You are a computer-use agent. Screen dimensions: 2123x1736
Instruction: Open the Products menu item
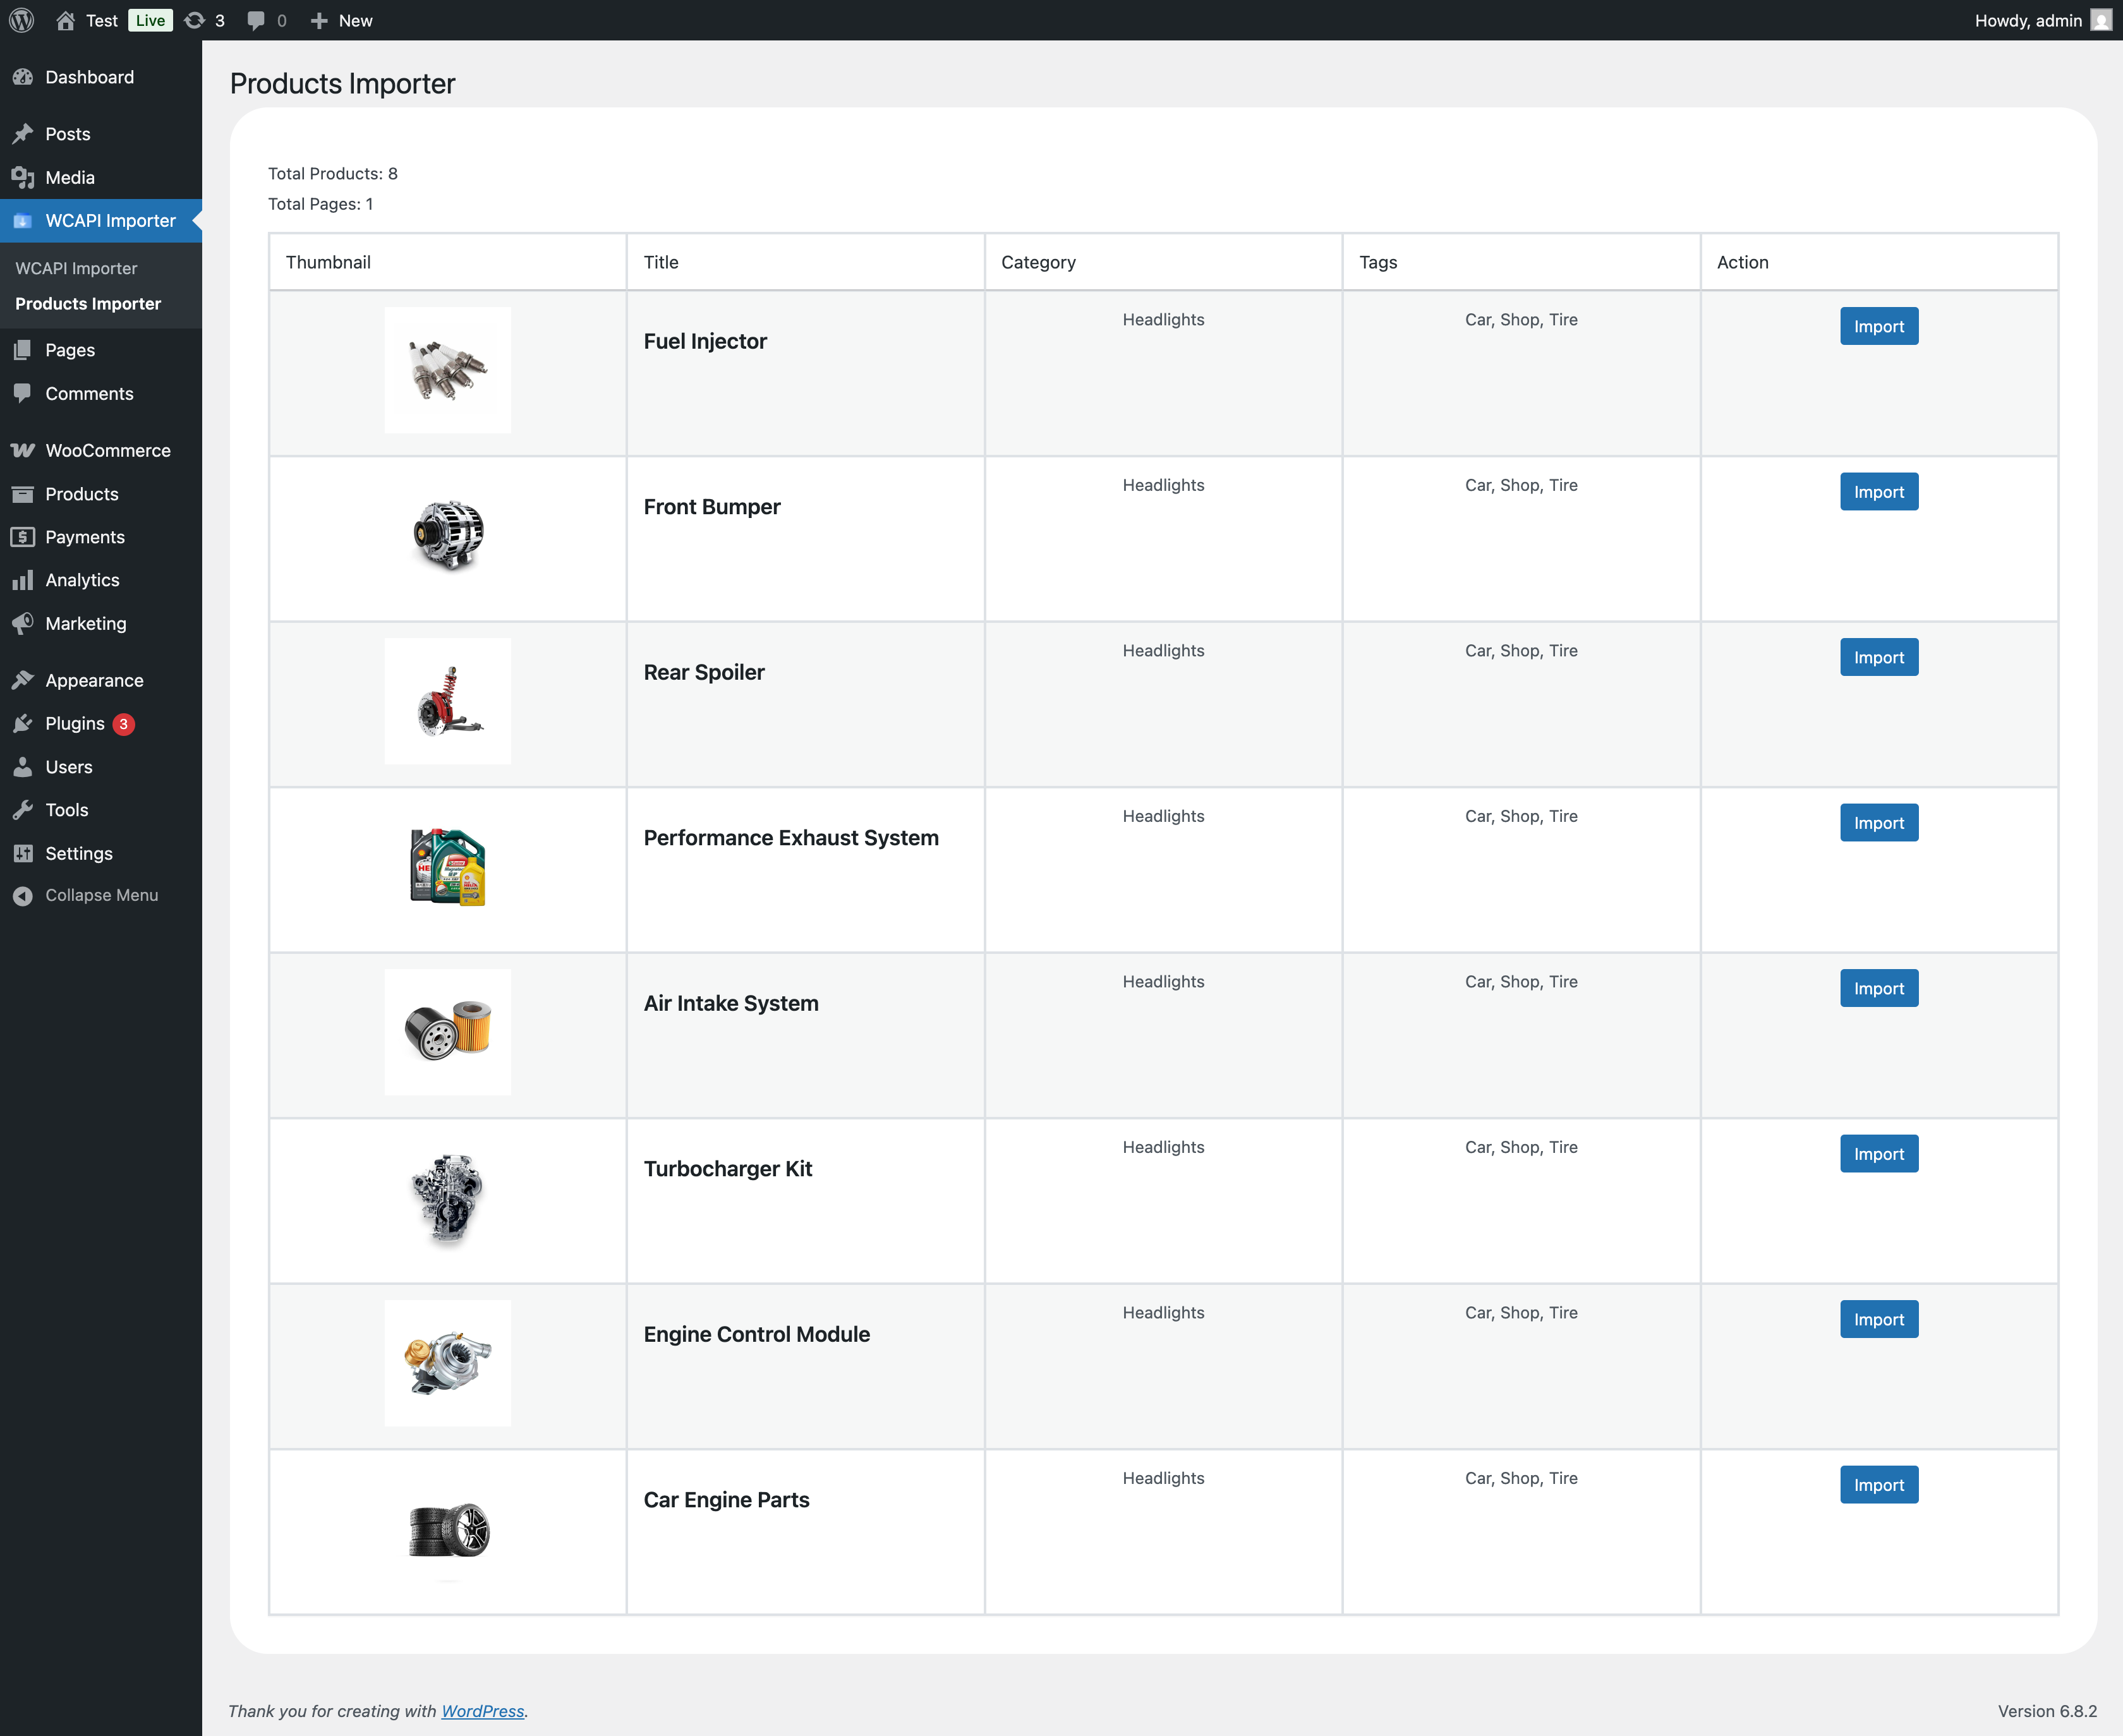[x=82, y=494]
